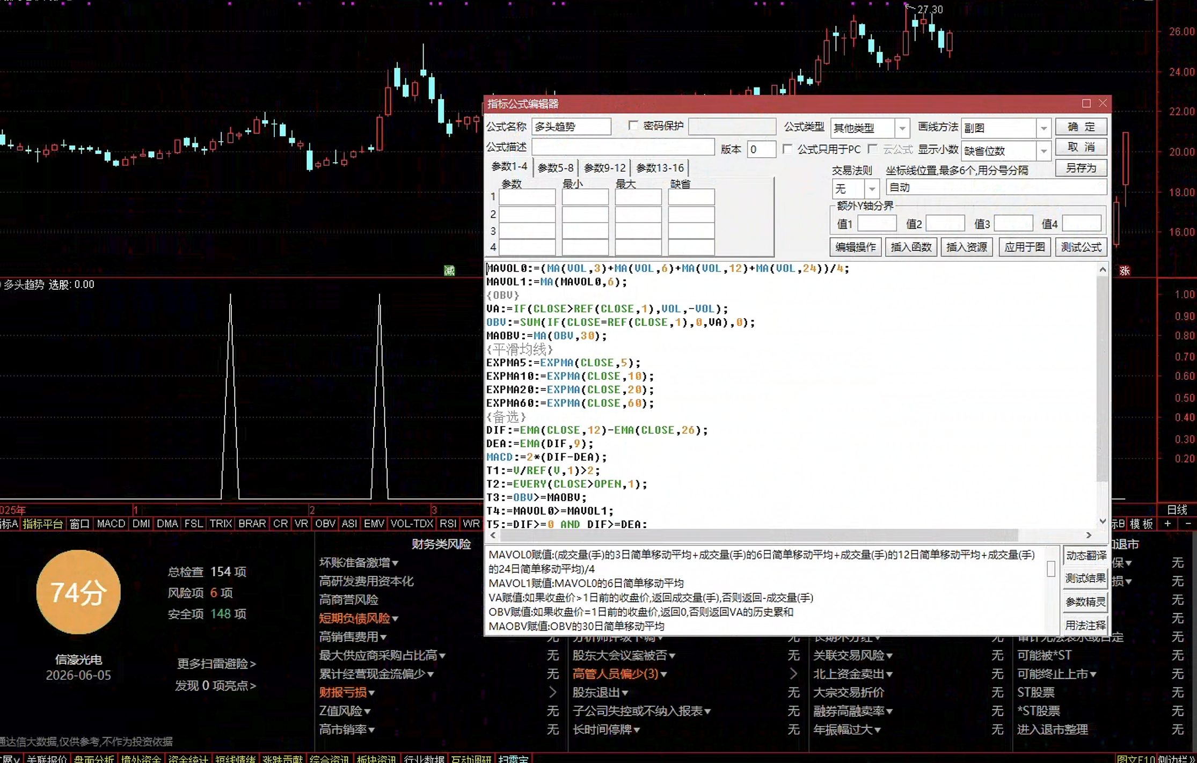1197x763 pixels.
Task: Click parameter row 1 name field
Action: point(527,197)
